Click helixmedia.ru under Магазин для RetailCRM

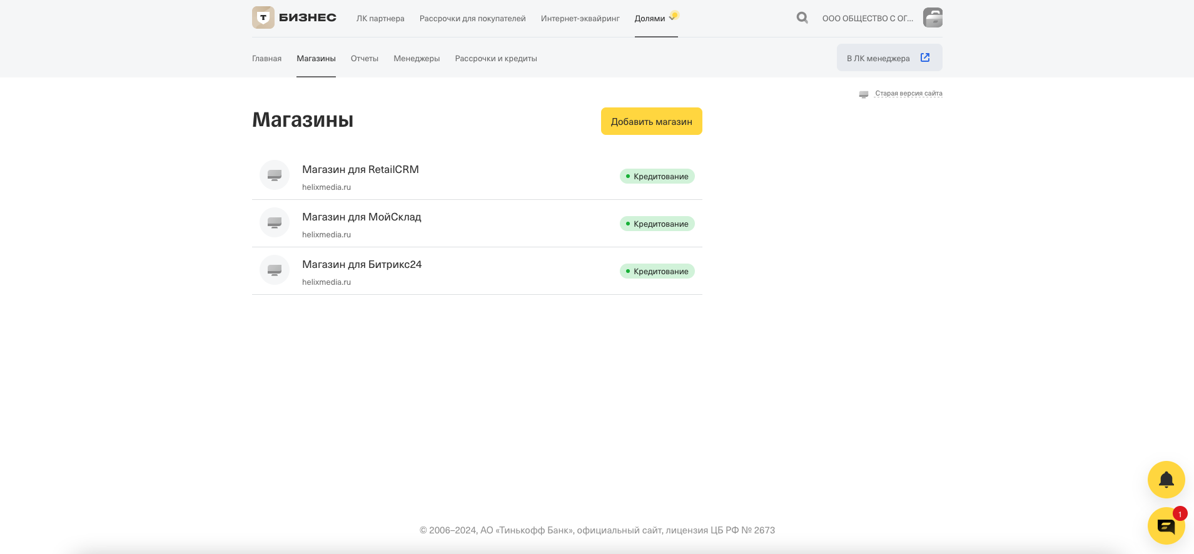tap(326, 187)
